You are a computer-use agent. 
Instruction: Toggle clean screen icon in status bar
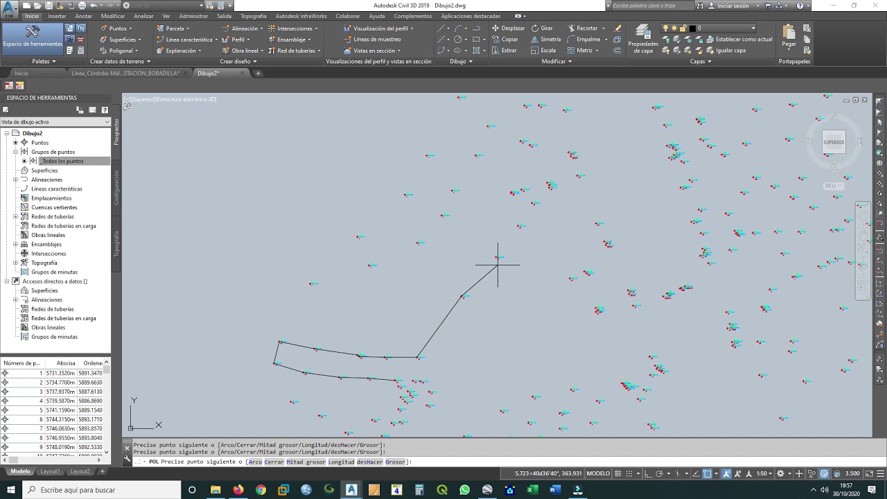(869, 473)
